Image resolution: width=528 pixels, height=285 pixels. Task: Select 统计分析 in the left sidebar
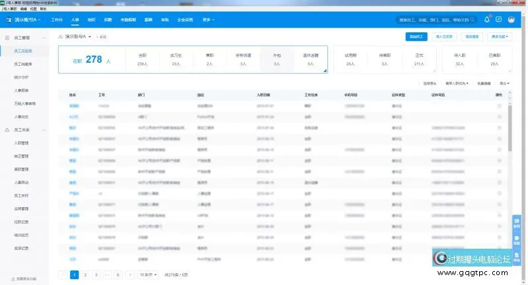click(22, 77)
